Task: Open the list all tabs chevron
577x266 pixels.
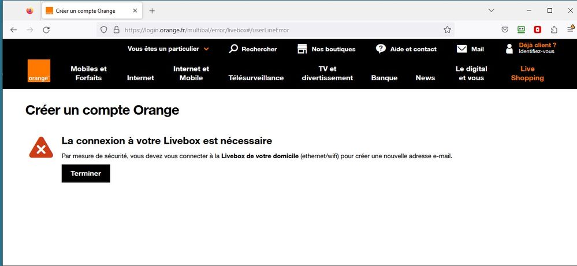Action: point(491,10)
